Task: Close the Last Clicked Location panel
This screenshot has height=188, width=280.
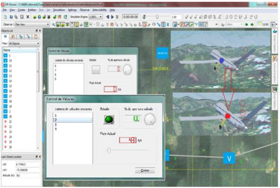Action: [x=40, y=157]
